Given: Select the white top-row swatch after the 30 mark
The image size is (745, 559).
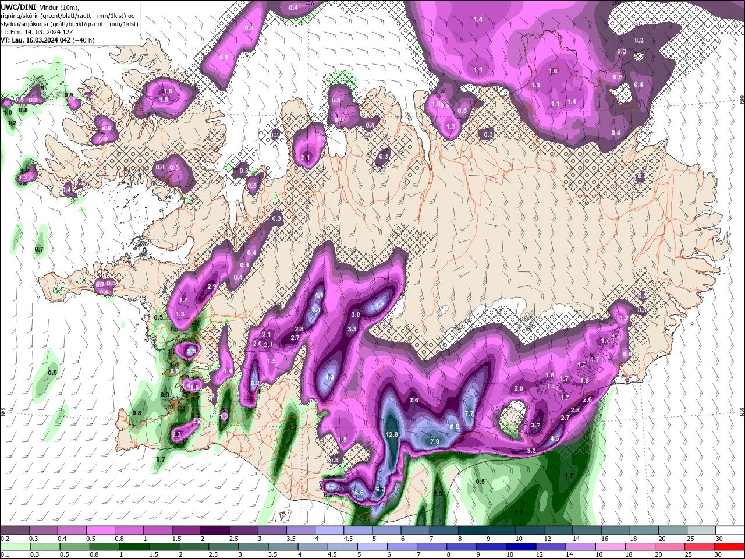Looking at the screenshot, I should click(730, 530).
